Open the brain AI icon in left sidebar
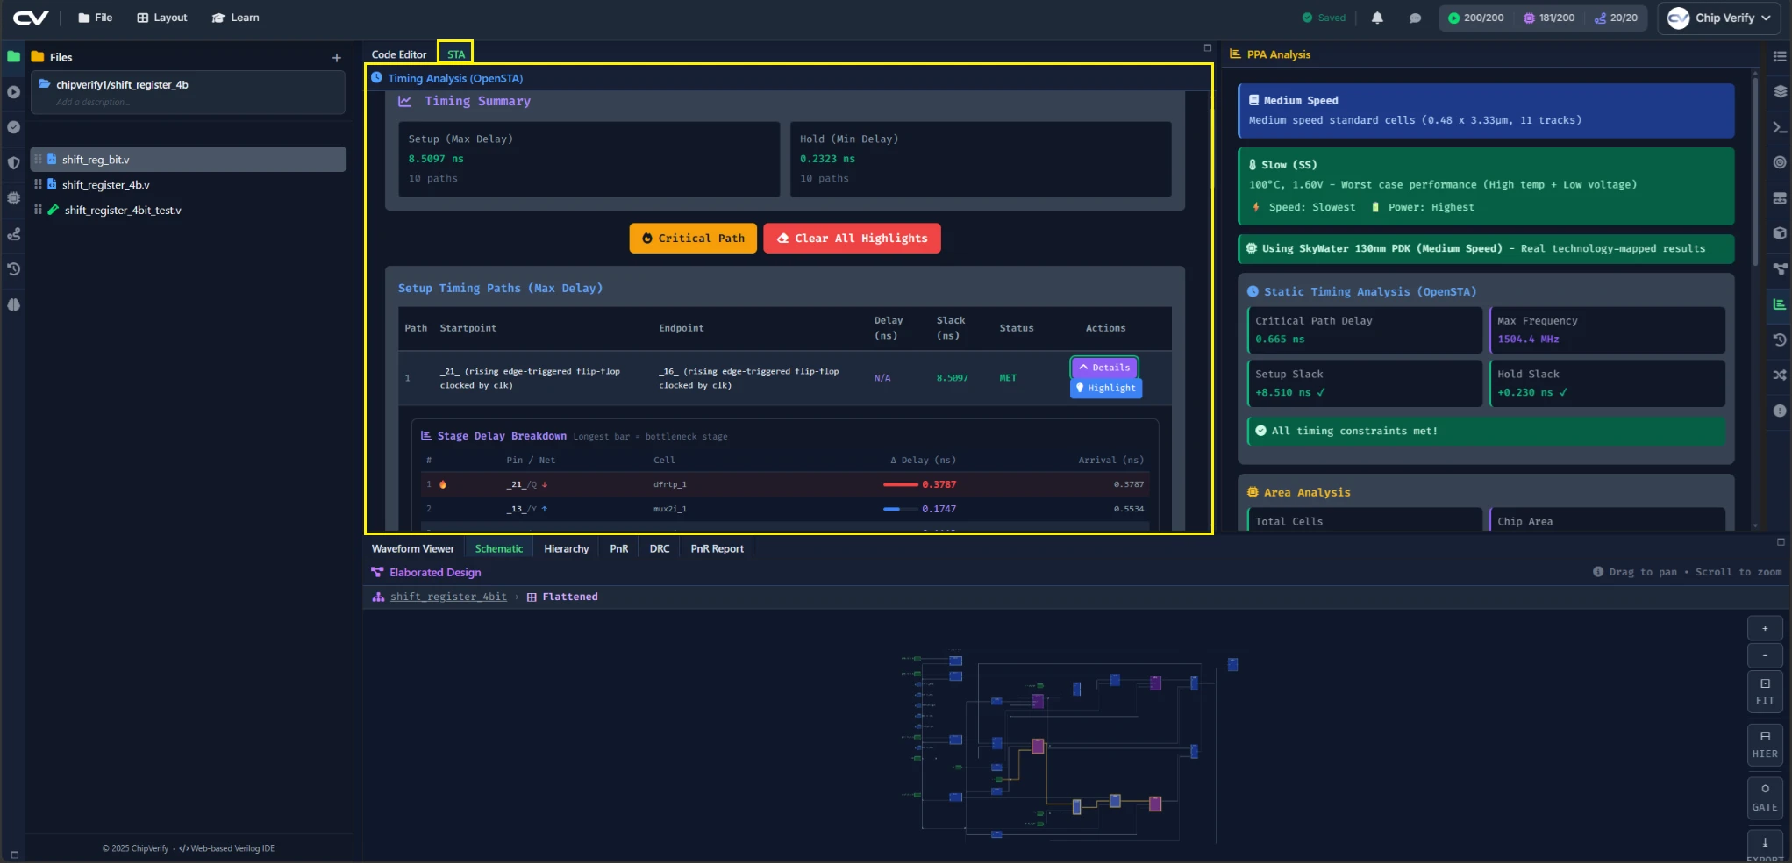The height and width of the screenshot is (865, 1792). [13, 305]
